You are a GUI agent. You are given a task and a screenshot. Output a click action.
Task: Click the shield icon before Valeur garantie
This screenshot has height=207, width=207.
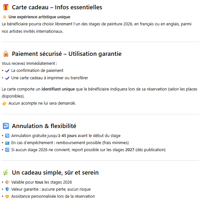(x=7, y=189)
